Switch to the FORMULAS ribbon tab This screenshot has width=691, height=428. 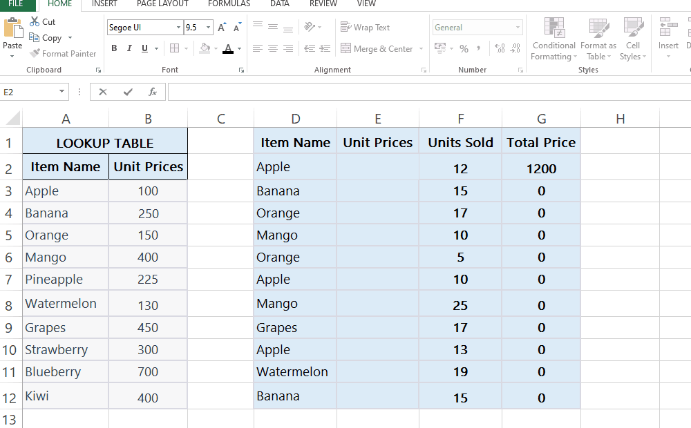click(229, 4)
